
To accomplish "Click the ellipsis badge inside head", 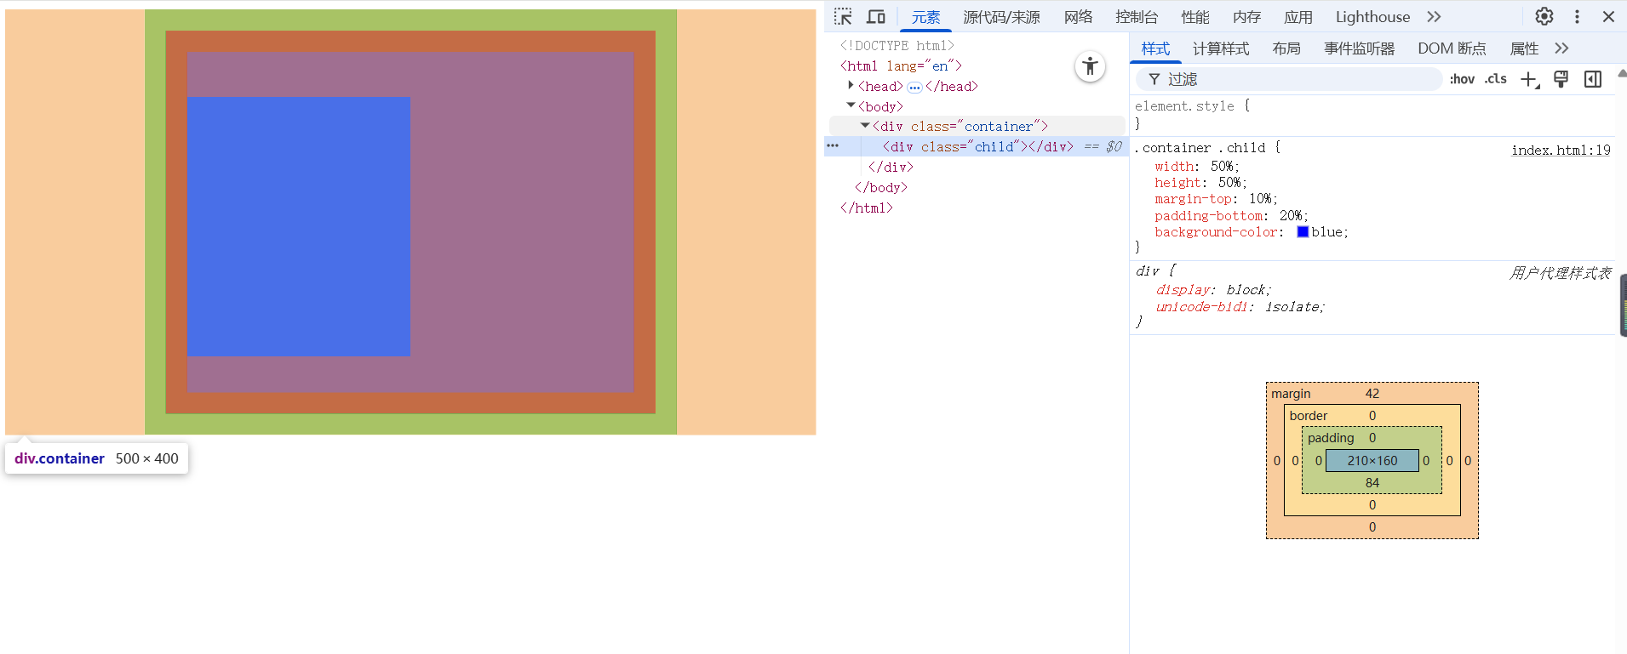I will (x=914, y=87).
